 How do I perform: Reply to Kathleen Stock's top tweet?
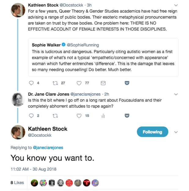tap(31, 83)
